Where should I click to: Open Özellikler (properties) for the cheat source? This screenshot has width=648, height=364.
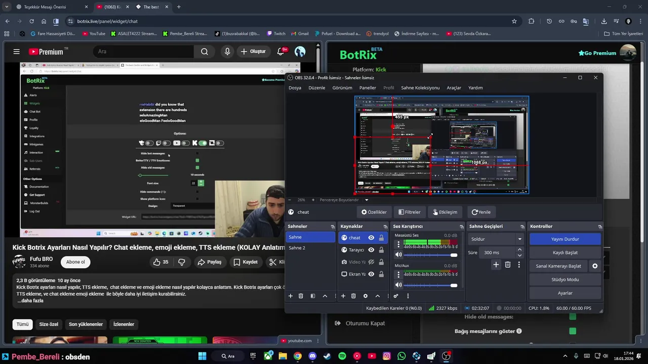(374, 212)
